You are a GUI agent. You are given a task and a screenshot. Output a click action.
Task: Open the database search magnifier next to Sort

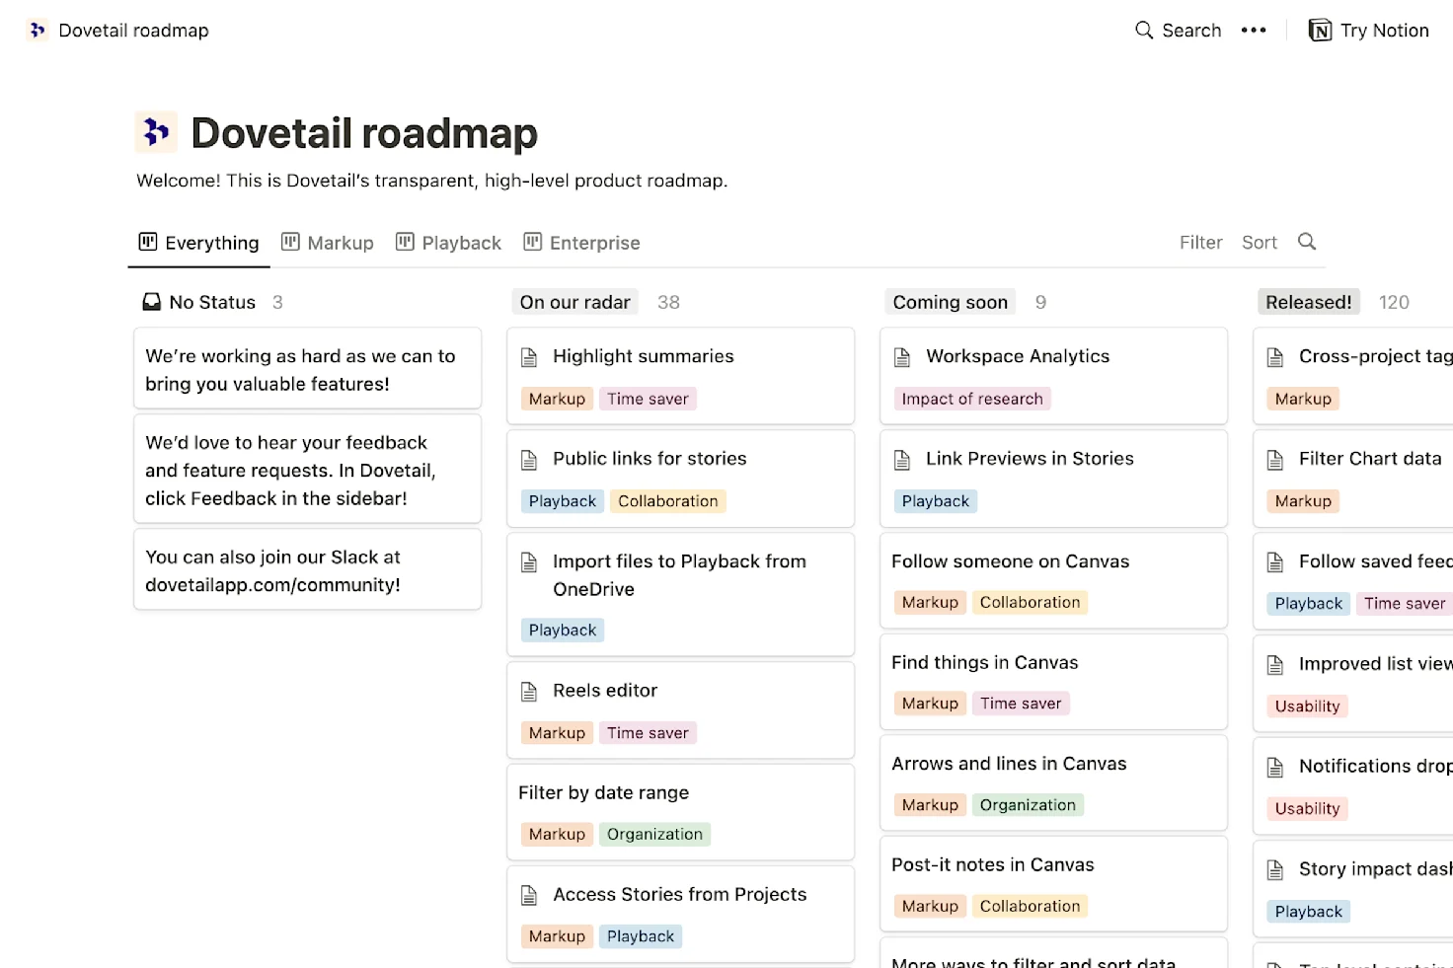point(1307,242)
